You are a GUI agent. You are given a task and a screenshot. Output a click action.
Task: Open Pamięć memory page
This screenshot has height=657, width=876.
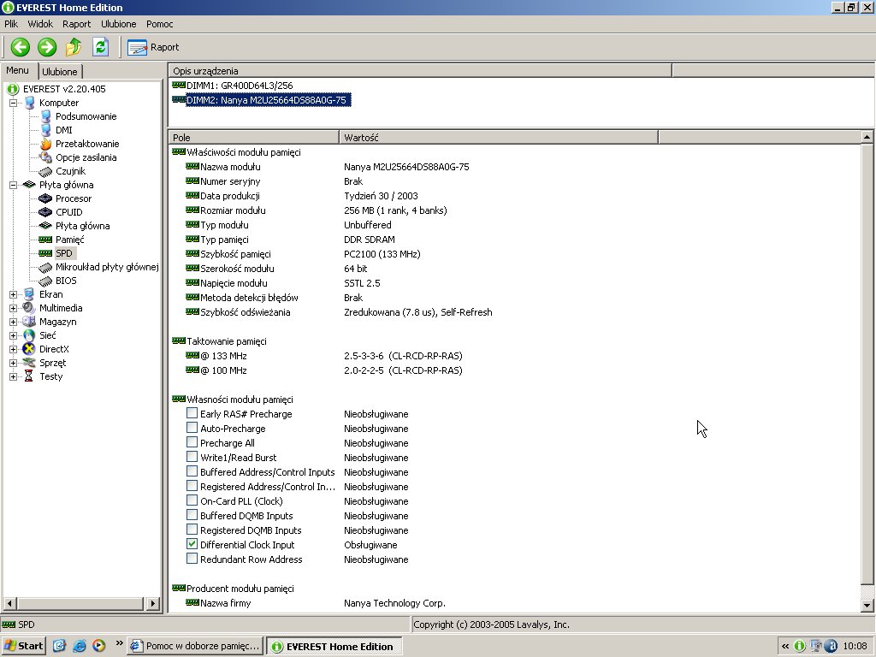(x=69, y=240)
